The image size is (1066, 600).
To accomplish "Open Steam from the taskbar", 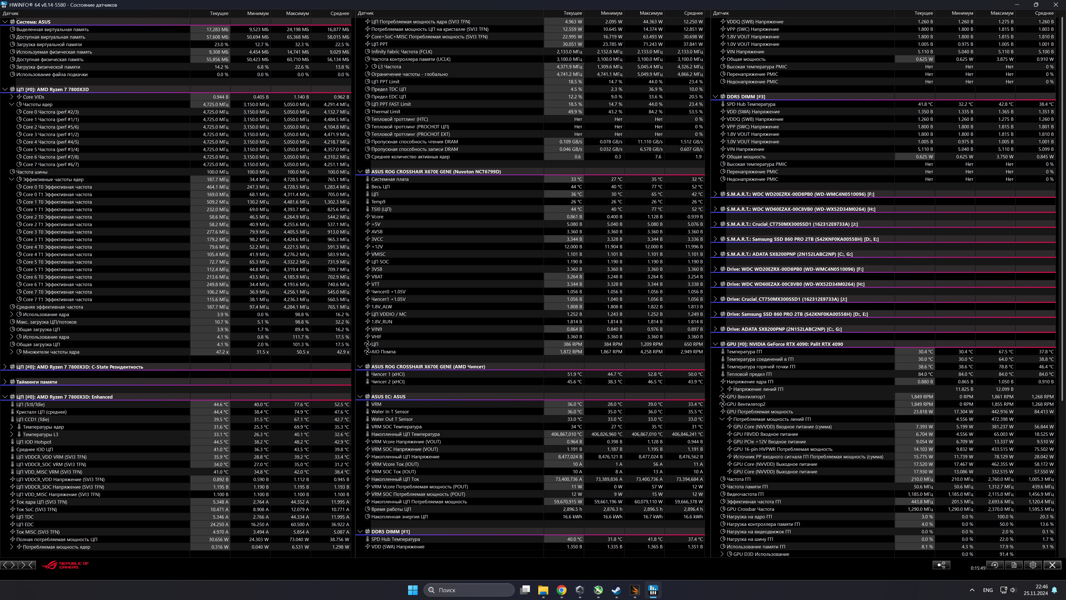I will point(616,590).
